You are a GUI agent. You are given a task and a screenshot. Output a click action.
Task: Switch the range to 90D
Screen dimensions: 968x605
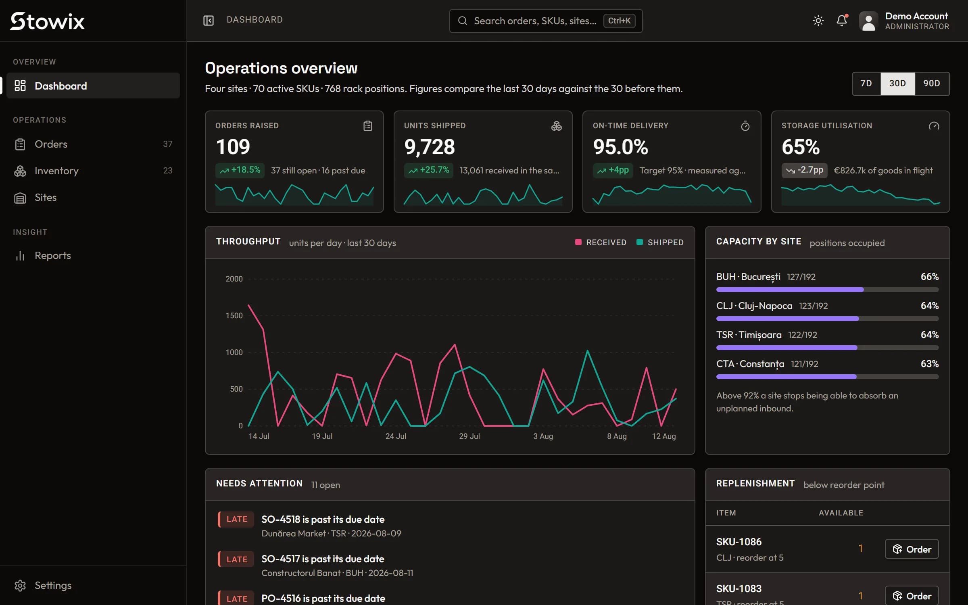[x=932, y=83]
